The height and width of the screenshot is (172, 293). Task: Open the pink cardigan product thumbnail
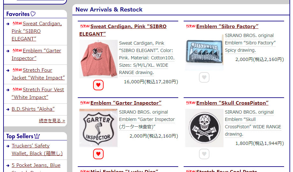point(99,59)
